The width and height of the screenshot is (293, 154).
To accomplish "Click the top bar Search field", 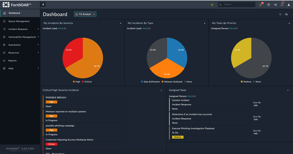I will [x=237, y=4].
